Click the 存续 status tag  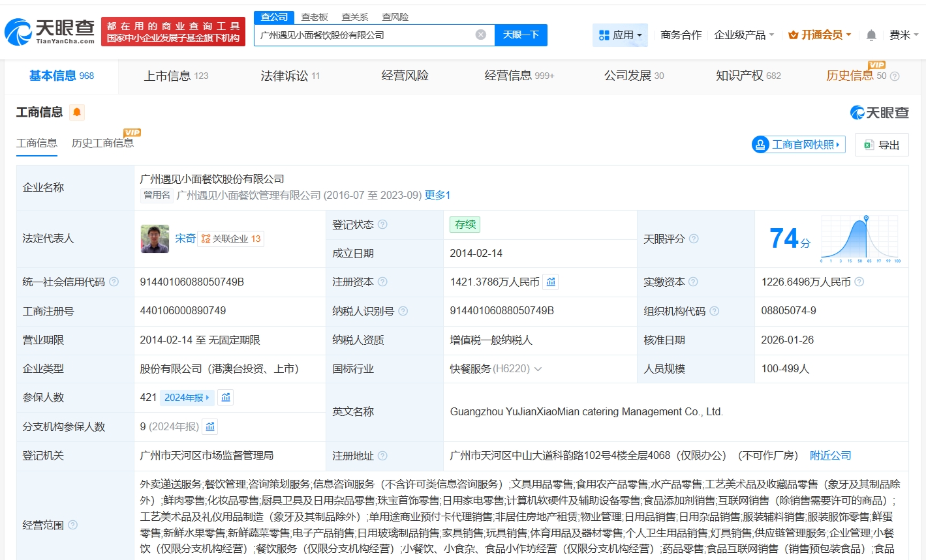(465, 224)
